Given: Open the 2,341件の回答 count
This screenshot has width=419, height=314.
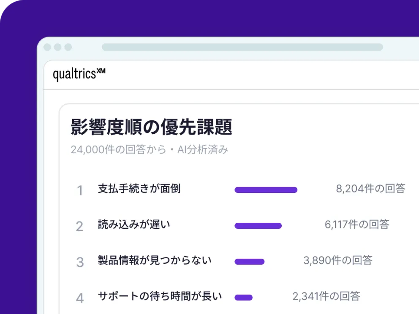Looking at the screenshot, I should click(x=326, y=296).
